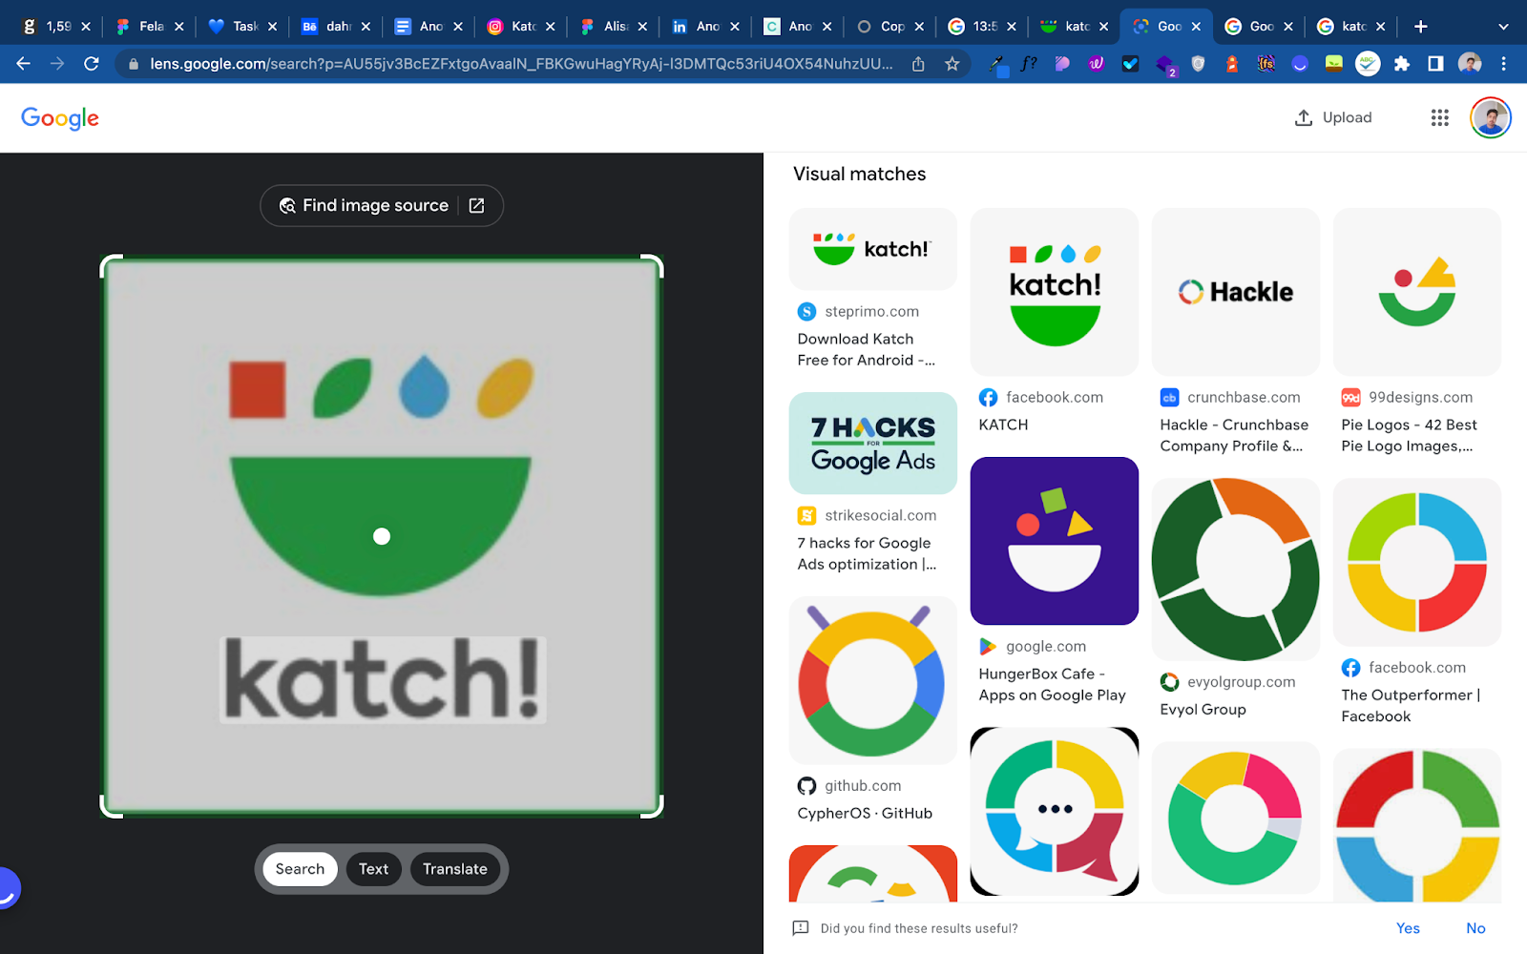This screenshot has width=1527, height=954.
Task: Click the fonts f? extension icon
Action: (1029, 64)
